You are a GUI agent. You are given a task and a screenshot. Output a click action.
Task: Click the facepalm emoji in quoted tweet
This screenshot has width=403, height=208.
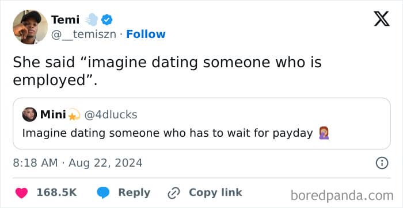tap(324, 133)
